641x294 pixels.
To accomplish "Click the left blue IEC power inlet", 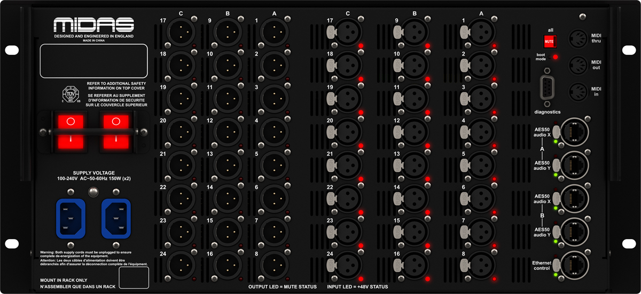I will (70, 219).
